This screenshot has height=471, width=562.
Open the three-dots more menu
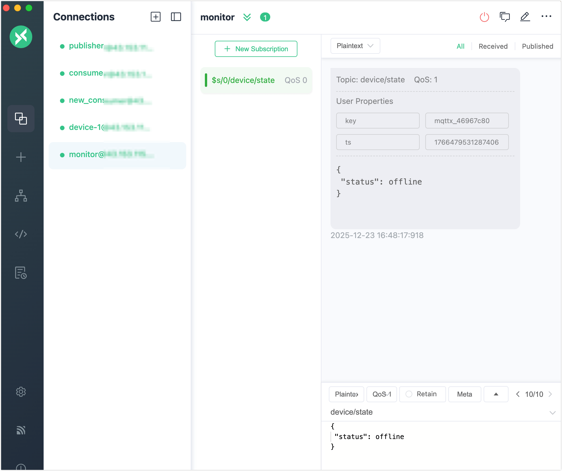[x=546, y=17]
